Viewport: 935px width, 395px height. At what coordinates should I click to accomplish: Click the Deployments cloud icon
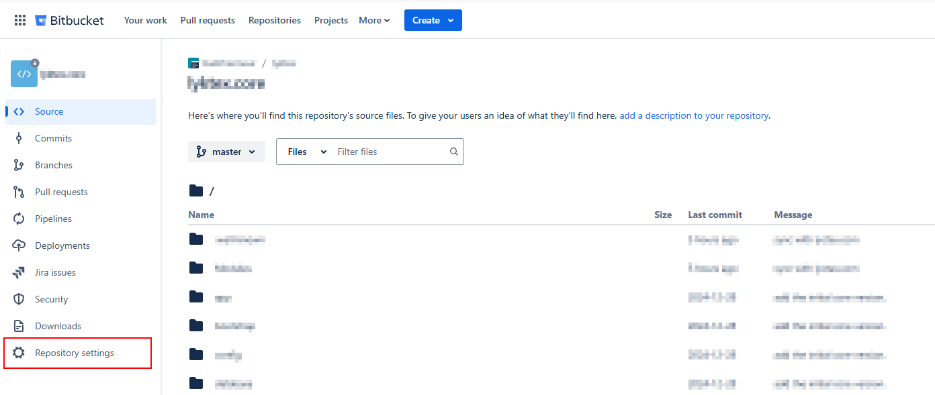tap(19, 245)
